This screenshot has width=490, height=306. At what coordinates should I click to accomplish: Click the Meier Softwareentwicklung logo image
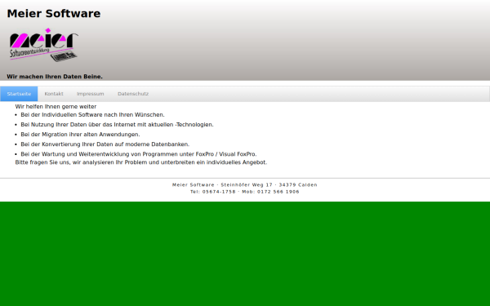(x=44, y=45)
